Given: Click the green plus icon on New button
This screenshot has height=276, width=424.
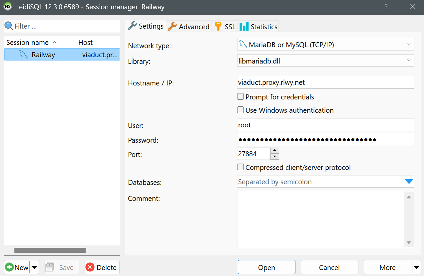Looking at the screenshot, I should coord(10,267).
